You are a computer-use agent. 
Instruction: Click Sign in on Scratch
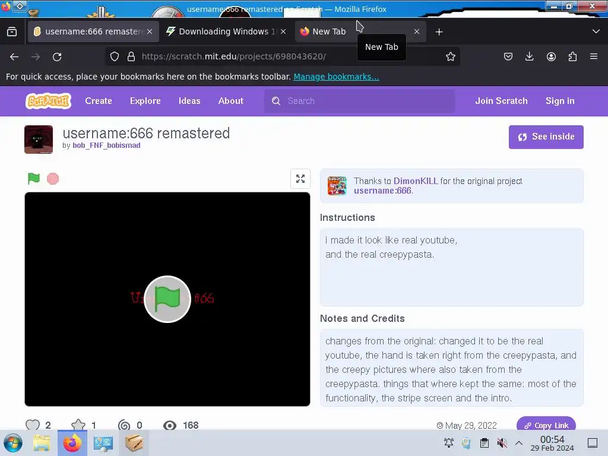560,101
